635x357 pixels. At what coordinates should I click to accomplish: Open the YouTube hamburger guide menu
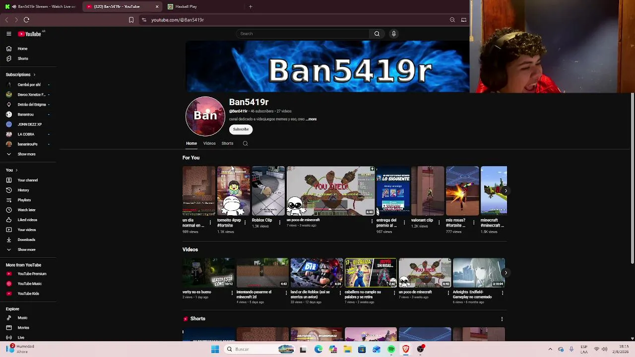pyautogui.click(x=9, y=34)
